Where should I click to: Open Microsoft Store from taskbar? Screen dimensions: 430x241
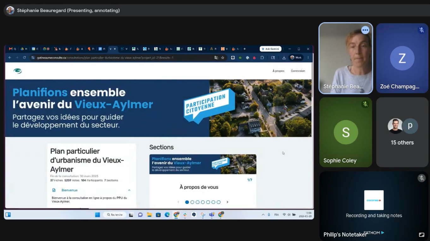[x=158, y=215]
